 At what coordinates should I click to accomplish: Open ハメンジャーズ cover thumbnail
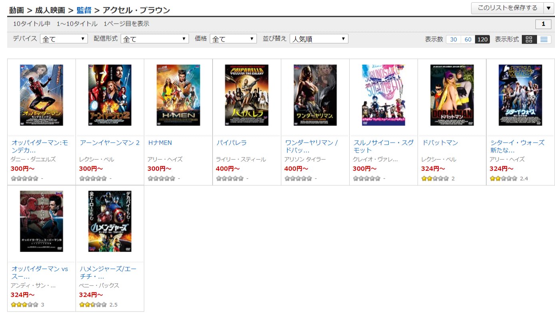(110, 221)
